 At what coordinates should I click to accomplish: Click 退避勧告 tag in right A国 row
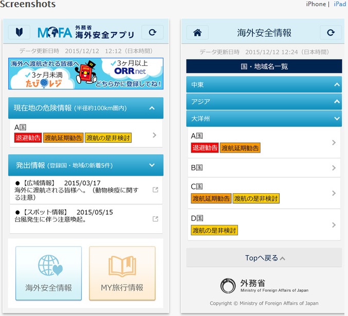(205, 148)
